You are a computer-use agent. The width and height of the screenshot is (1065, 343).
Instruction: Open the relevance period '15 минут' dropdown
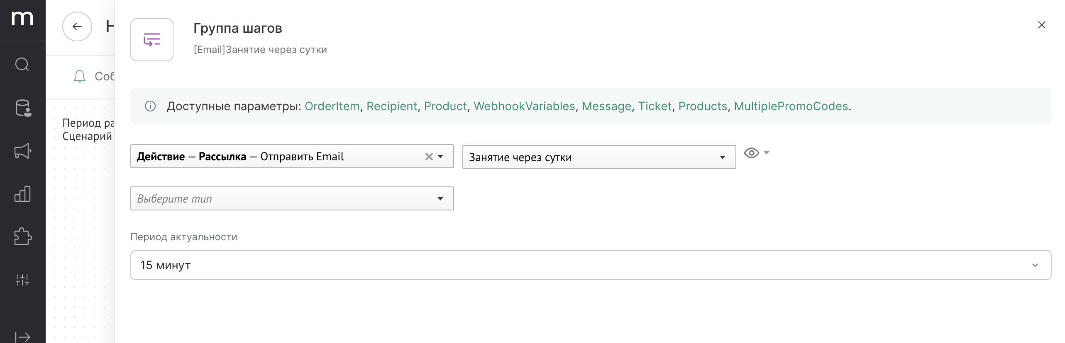[x=591, y=265]
